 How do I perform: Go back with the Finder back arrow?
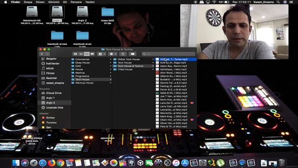point(42,54)
